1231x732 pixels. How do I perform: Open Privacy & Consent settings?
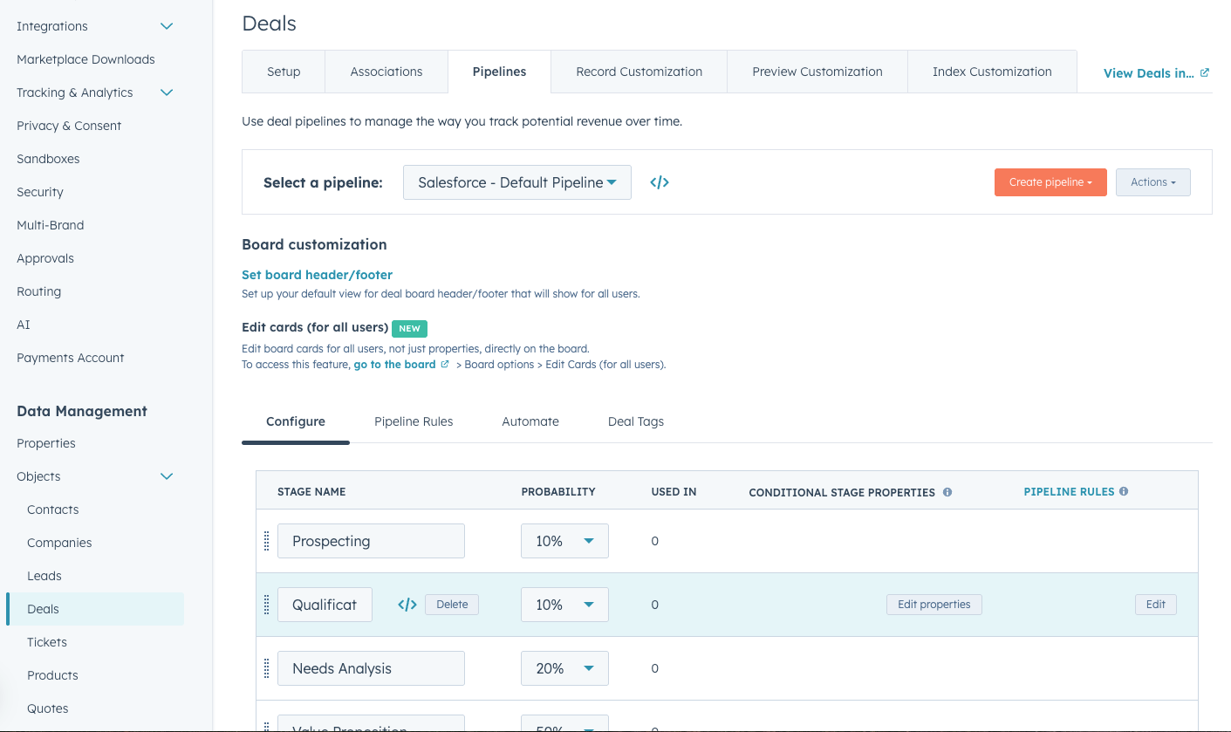coord(69,126)
